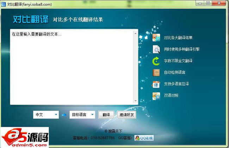Click the 同时使用多种翻译引擎 text

click(182, 49)
